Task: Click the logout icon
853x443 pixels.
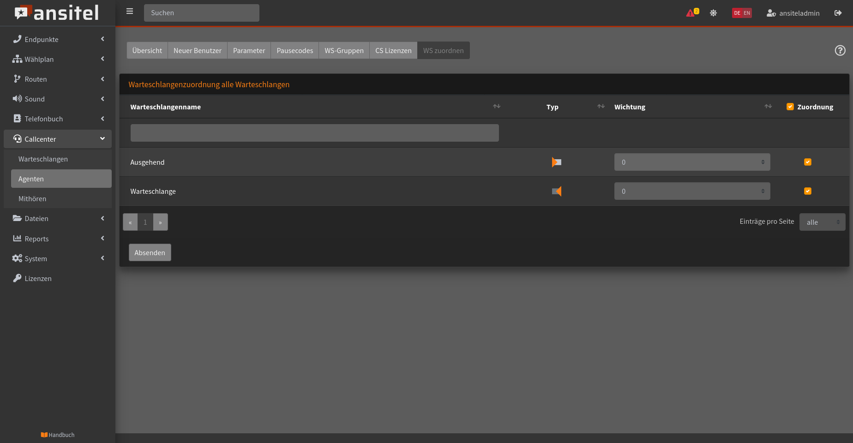Action: tap(838, 13)
